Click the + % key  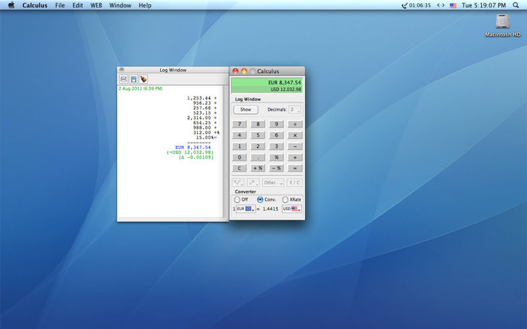[x=258, y=168]
